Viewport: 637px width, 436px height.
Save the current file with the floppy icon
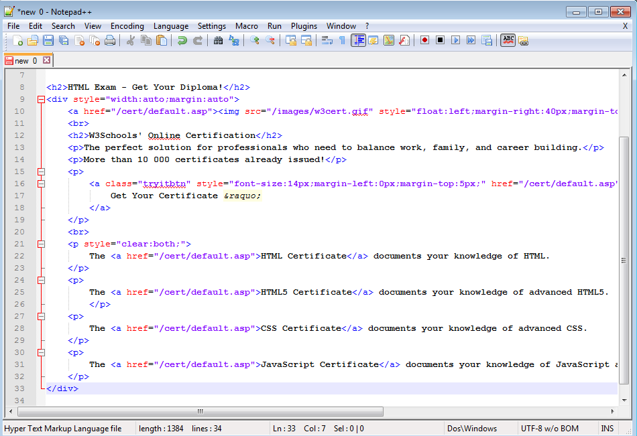point(48,40)
